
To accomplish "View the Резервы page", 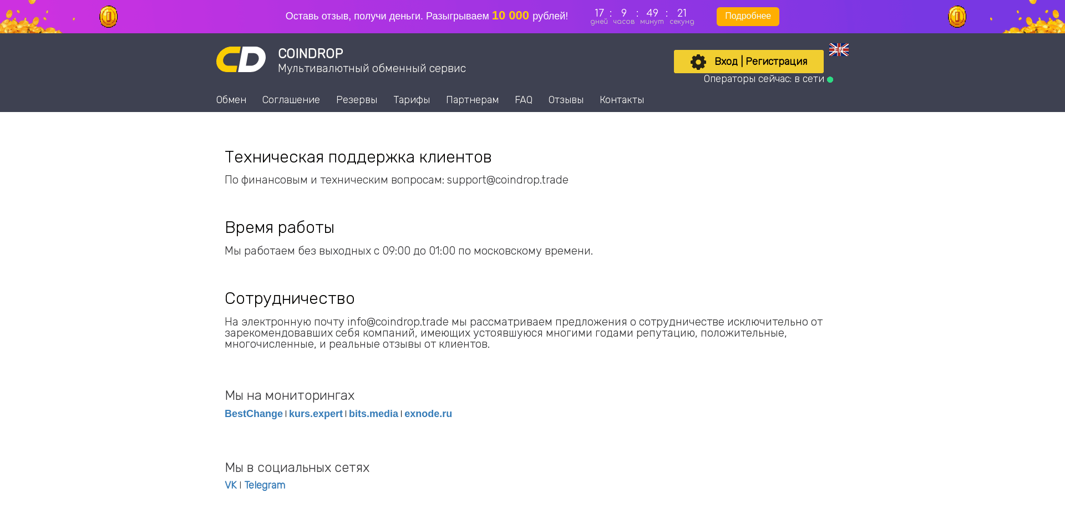I will (x=357, y=100).
